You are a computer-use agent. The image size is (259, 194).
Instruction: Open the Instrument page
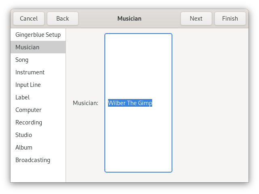click(30, 72)
